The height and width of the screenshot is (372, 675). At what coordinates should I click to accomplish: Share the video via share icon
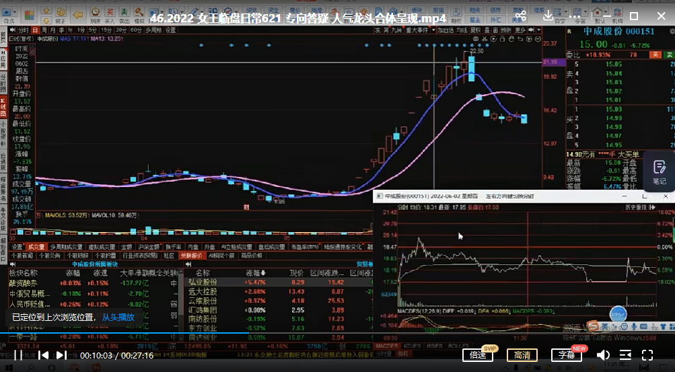point(520,16)
